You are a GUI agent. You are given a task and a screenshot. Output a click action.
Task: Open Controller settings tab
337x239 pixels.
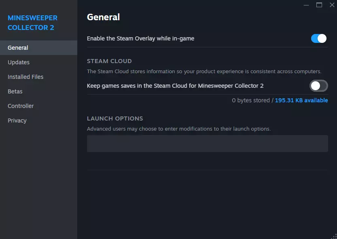21,106
